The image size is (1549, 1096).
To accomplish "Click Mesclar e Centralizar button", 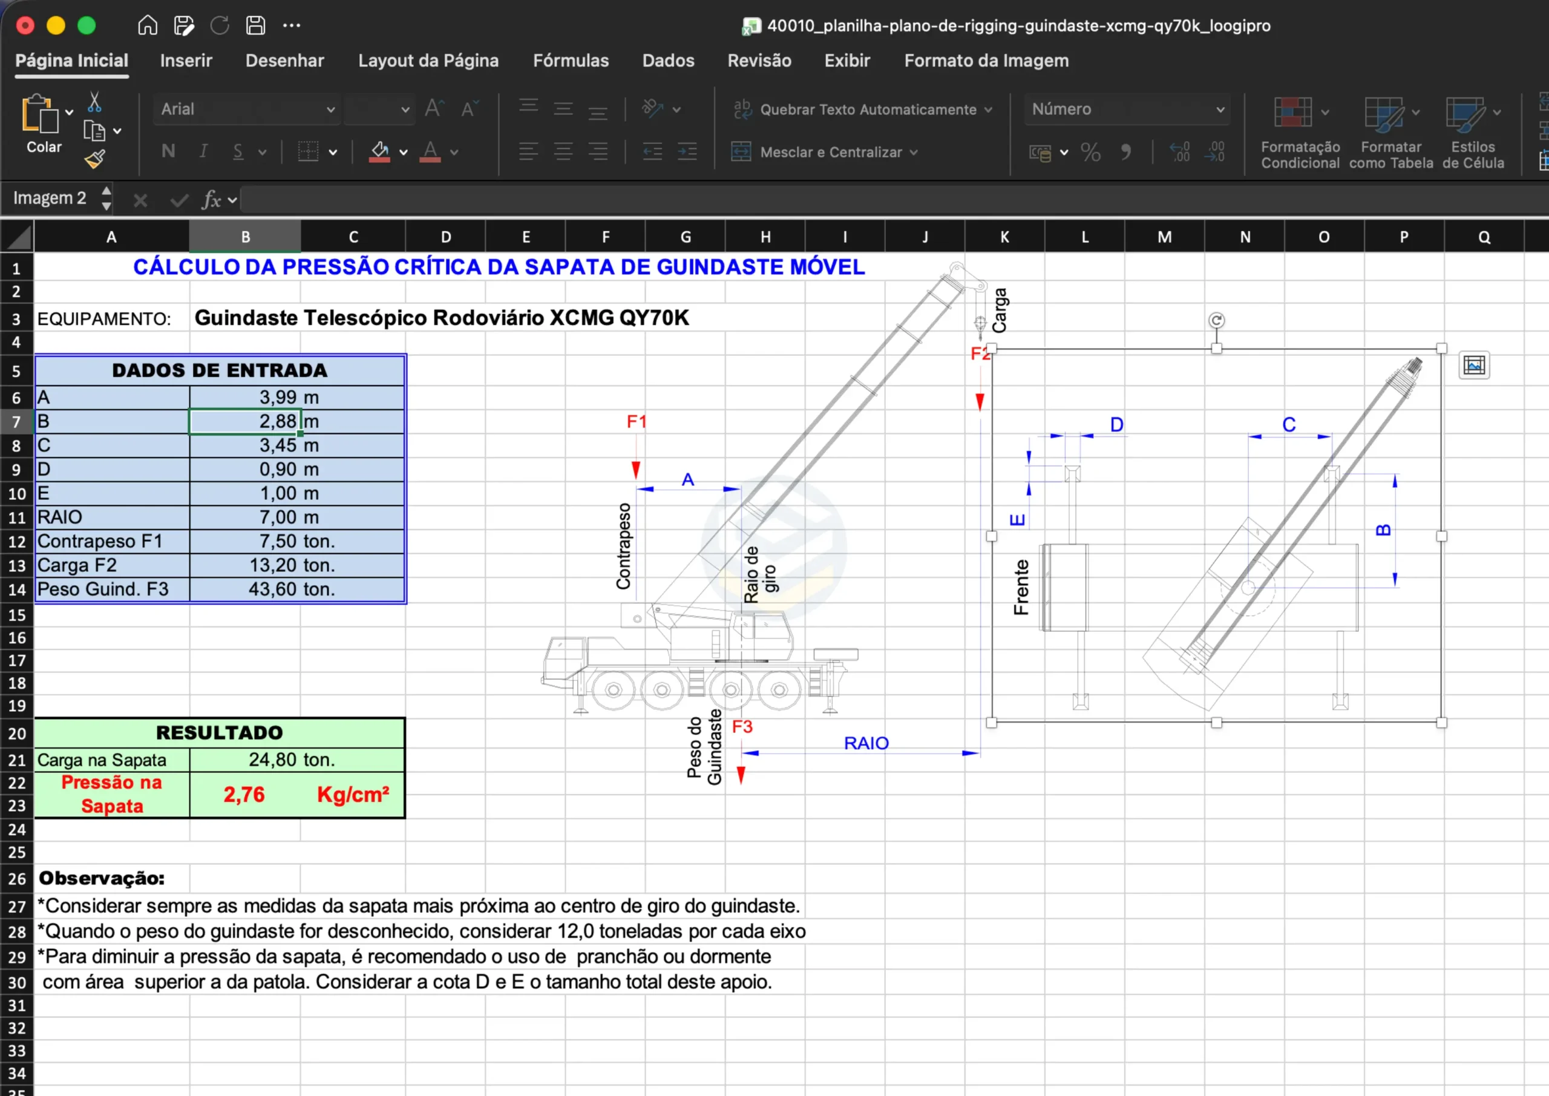I will [816, 152].
